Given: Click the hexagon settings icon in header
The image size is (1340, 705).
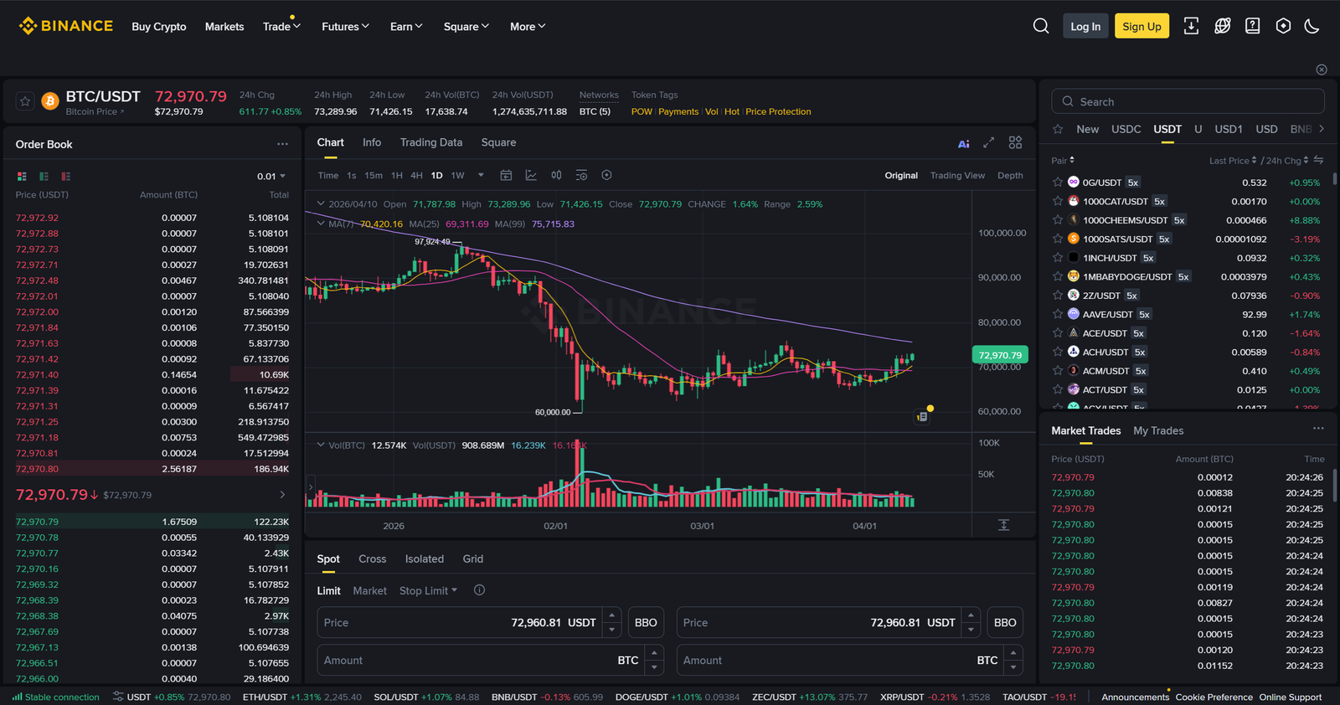Looking at the screenshot, I should coord(1283,26).
